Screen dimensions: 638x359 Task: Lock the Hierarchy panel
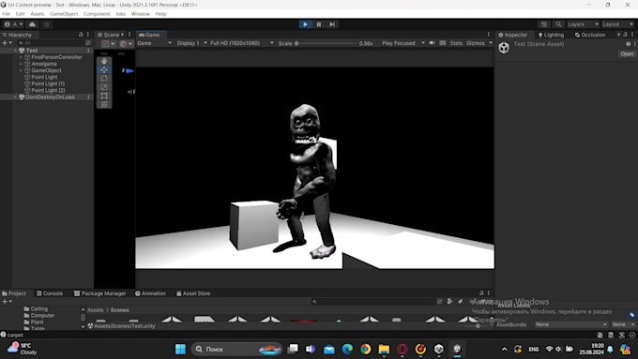[81, 35]
